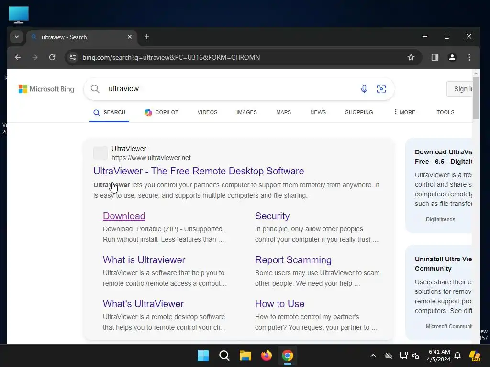Click the muted volume tray icon
This screenshot has width=490, height=367.
click(416, 356)
